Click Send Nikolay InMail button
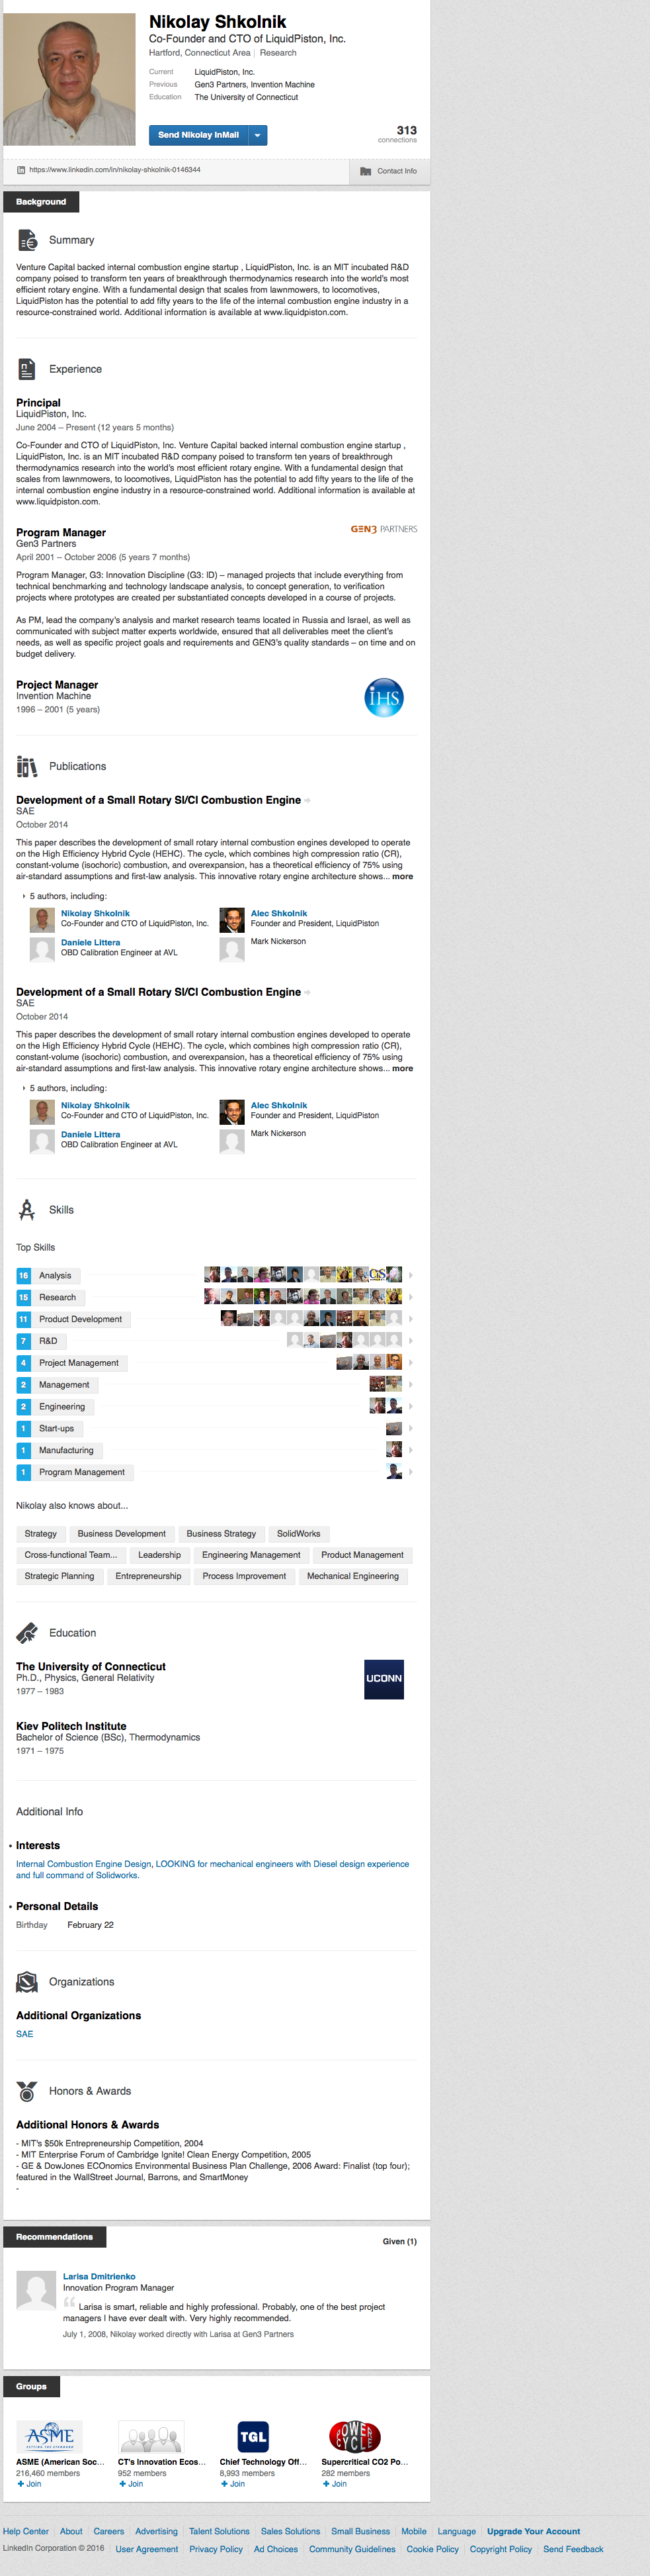 [198, 135]
